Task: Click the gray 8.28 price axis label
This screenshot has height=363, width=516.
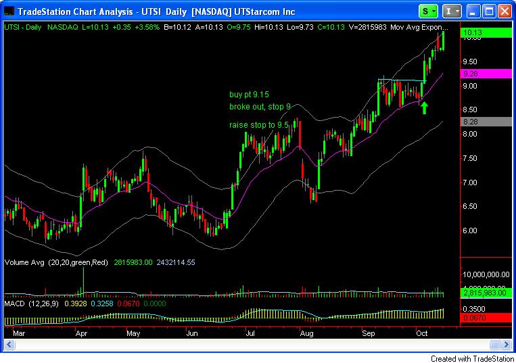Action: (486, 122)
